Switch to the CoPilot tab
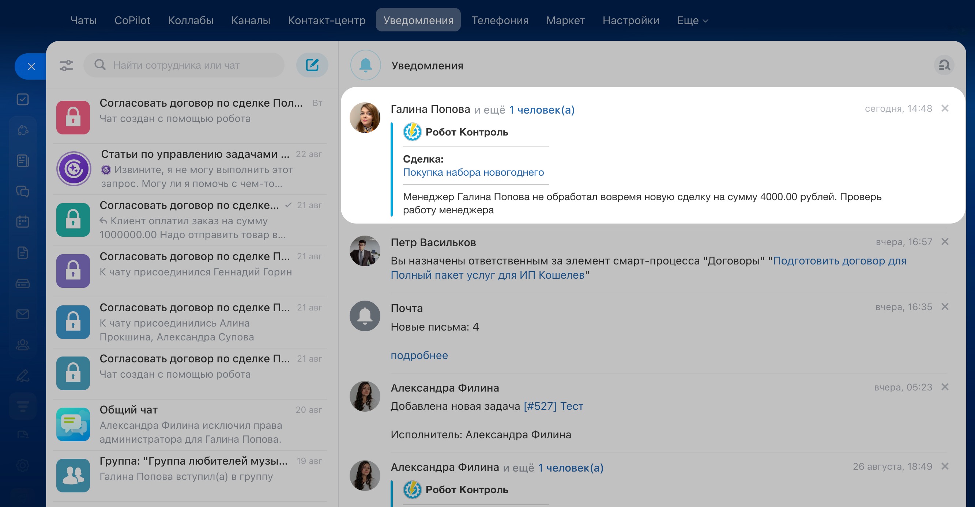 tap(132, 20)
